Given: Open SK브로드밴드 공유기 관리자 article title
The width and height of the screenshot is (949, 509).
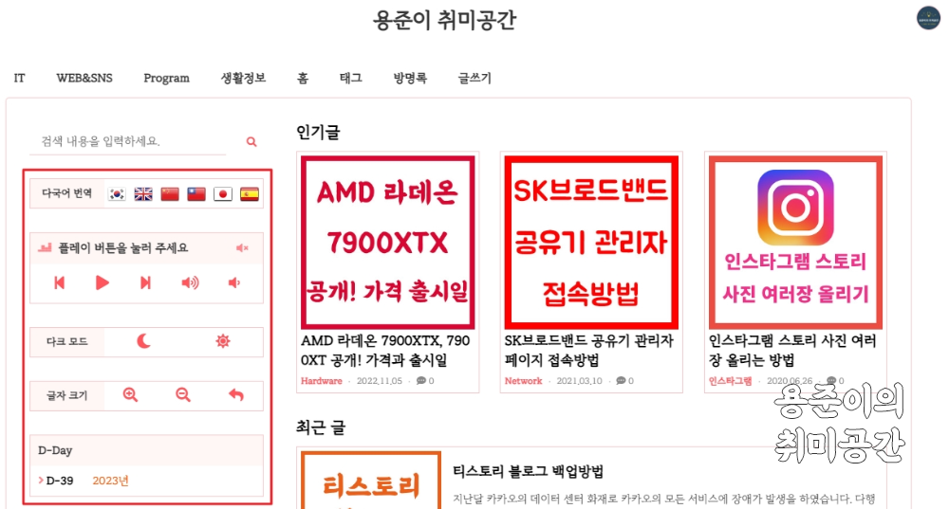Looking at the screenshot, I should tap(589, 350).
